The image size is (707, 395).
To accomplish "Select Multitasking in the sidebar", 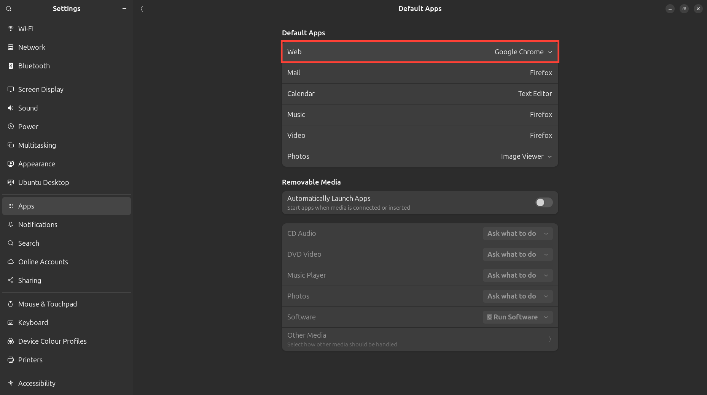I will (x=37, y=145).
